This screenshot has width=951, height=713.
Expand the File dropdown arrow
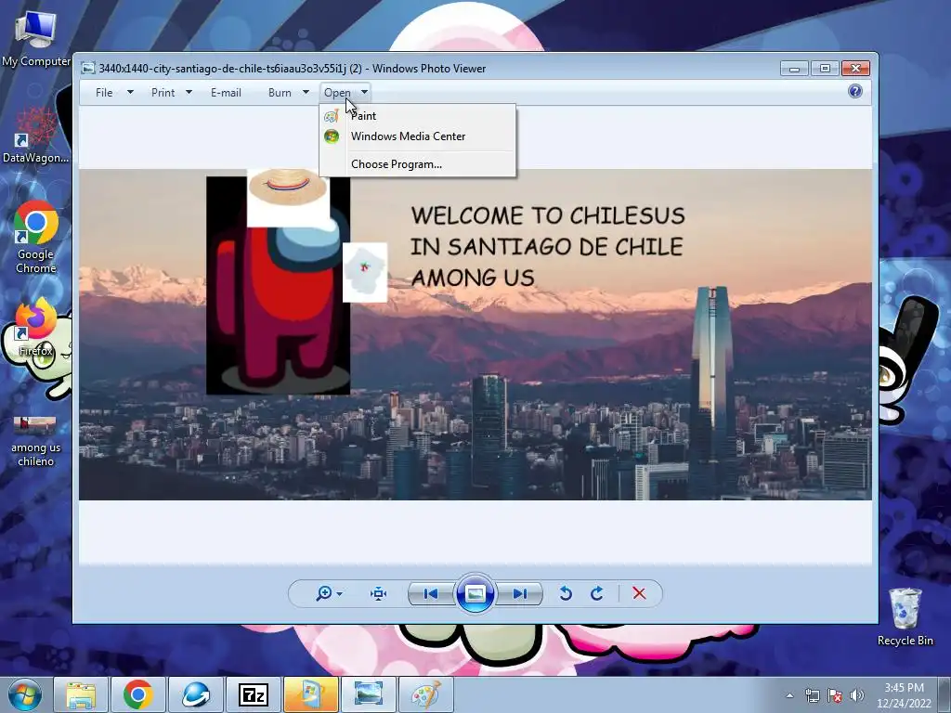130,92
